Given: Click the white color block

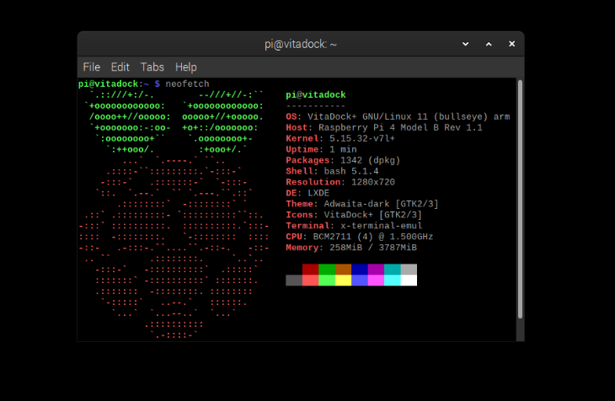Looking at the screenshot, I should pos(409,281).
